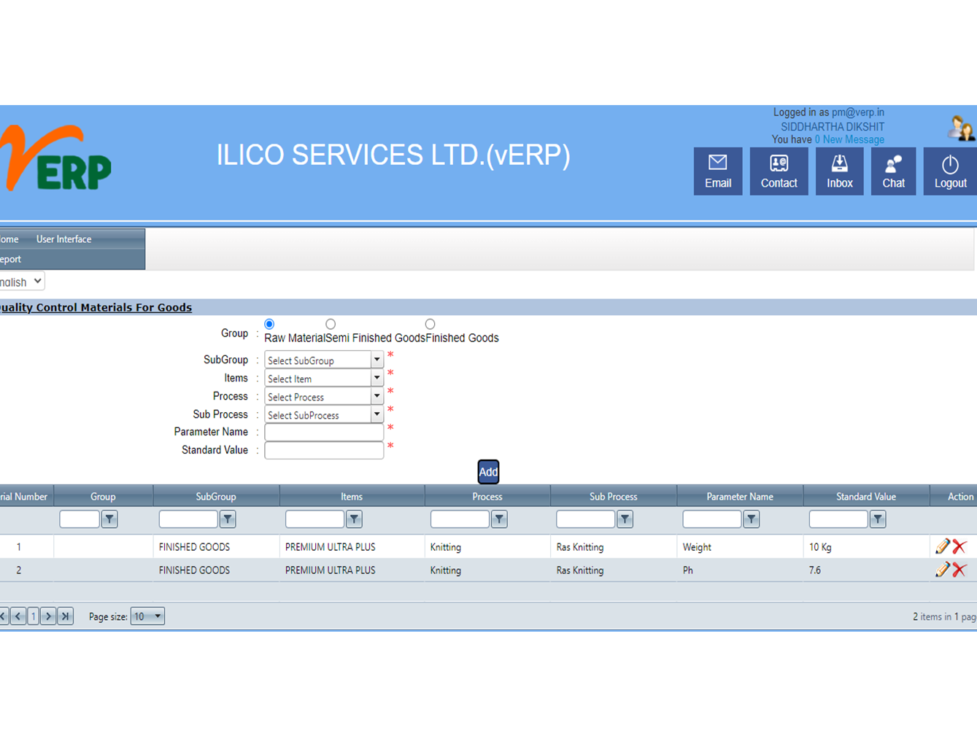Delete the Weight row with red X

[x=959, y=546]
